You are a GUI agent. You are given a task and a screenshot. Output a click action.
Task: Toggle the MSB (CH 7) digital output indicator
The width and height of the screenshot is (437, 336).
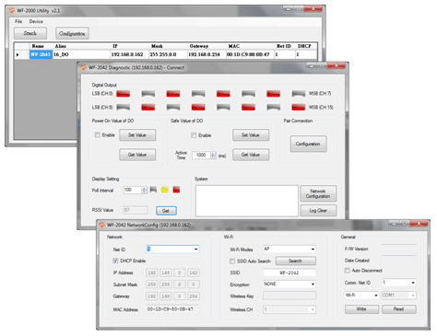pyautogui.click(x=299, y=94)
